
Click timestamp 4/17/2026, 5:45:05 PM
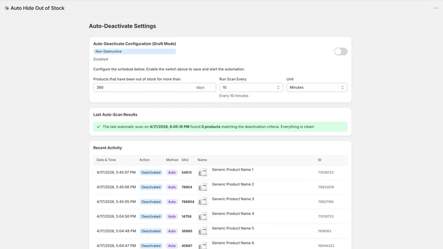(116, 202)
